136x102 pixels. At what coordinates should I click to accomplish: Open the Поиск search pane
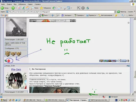click(35, 8)
